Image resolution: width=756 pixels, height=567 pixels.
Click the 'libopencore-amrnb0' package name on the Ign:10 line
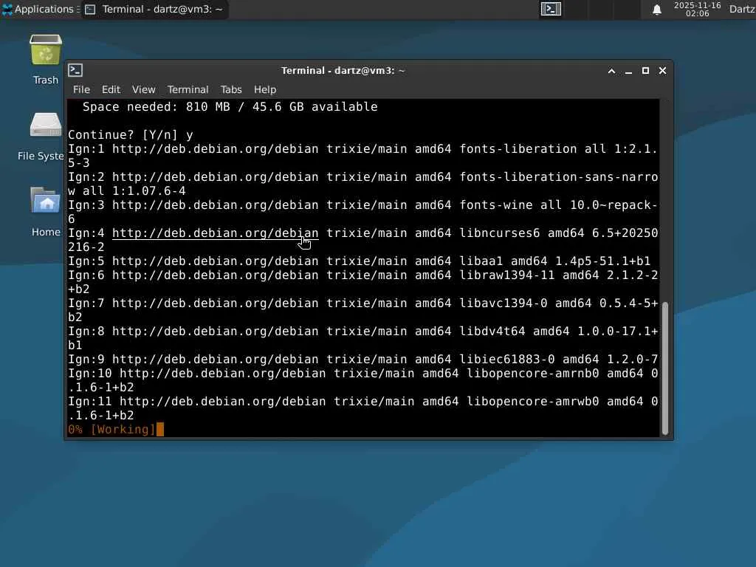(533, 373)
